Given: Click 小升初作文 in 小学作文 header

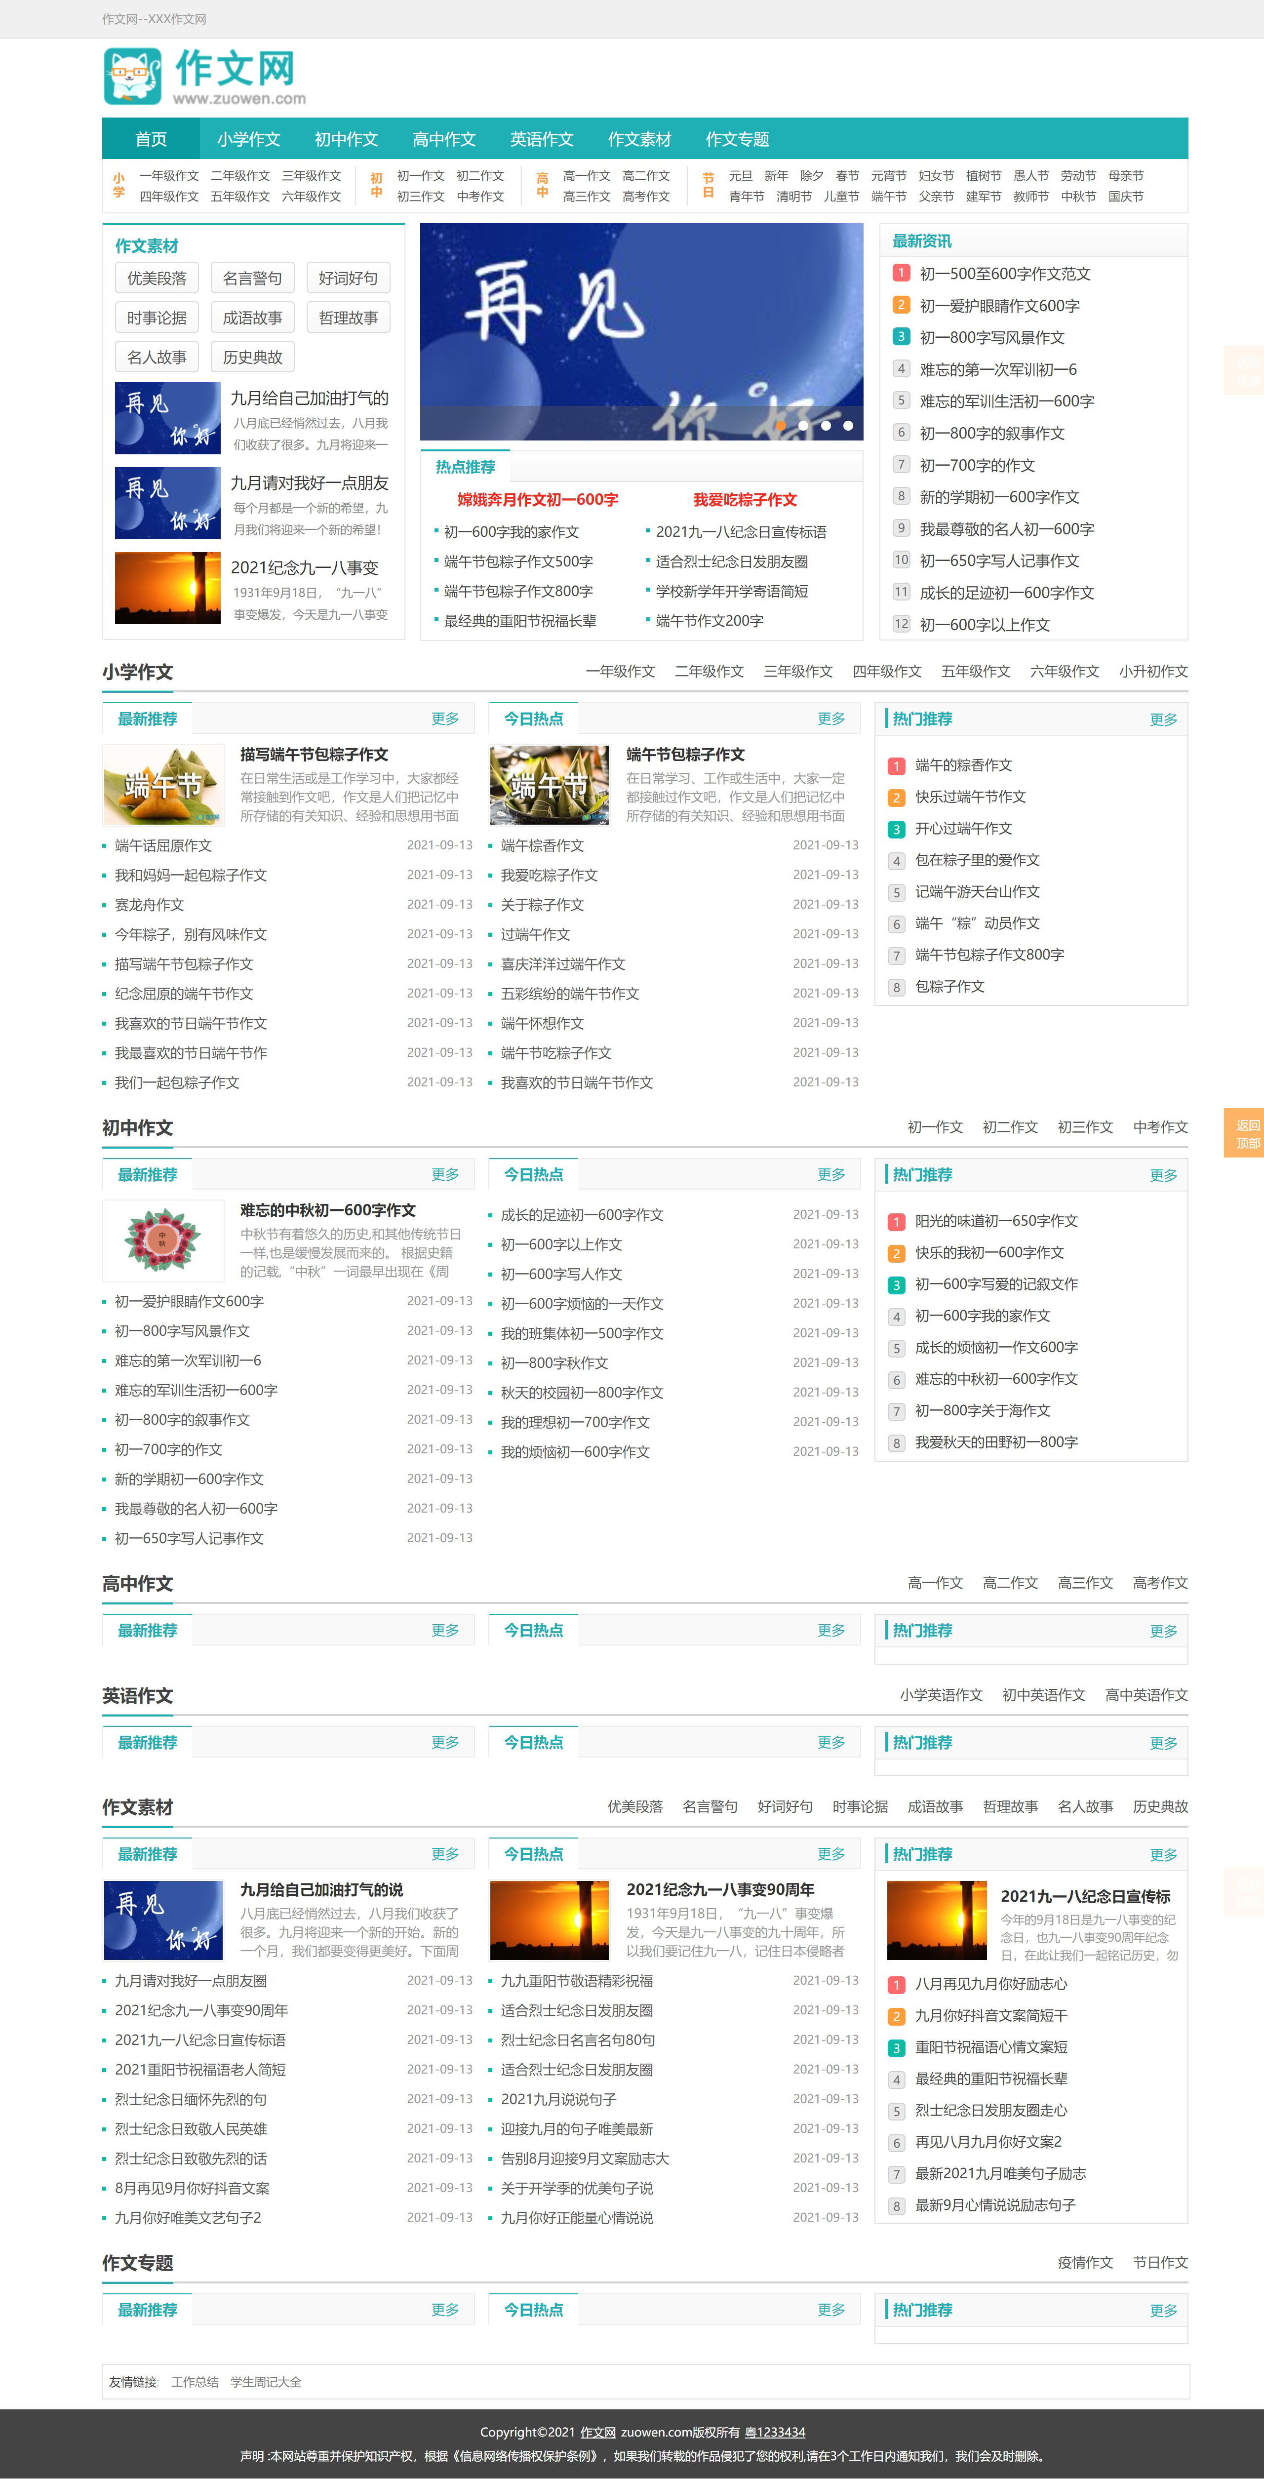Looking at the screenshot, I should 1153,672.
